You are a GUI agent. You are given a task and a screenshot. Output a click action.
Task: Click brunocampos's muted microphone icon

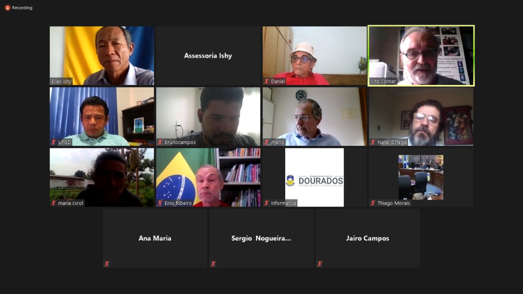tap(160, 142)
